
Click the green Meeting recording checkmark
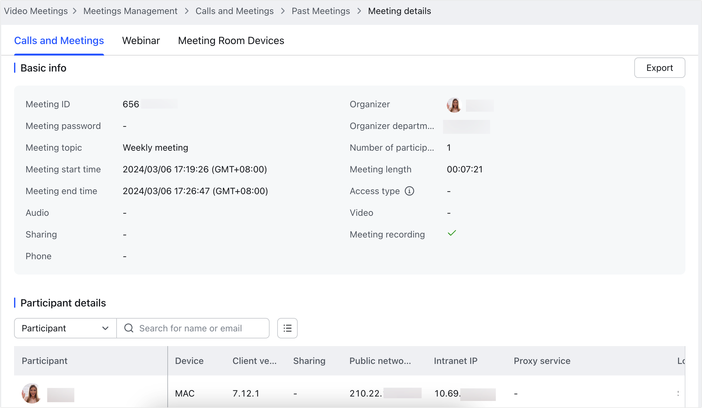pyautogui.click(x=452, y=233)
